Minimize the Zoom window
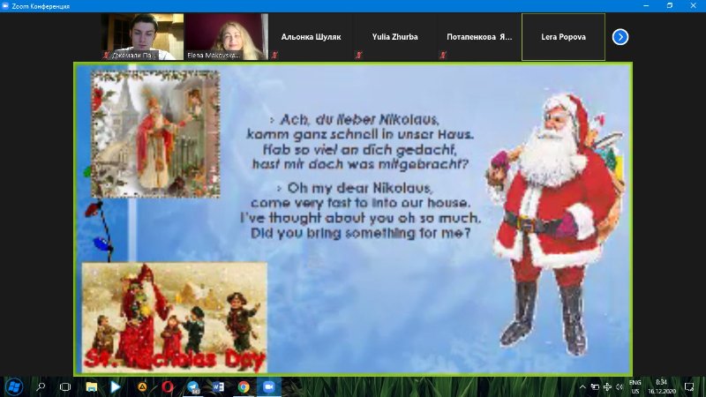Viewport: 706px width, 397px height. coord(646,6)
